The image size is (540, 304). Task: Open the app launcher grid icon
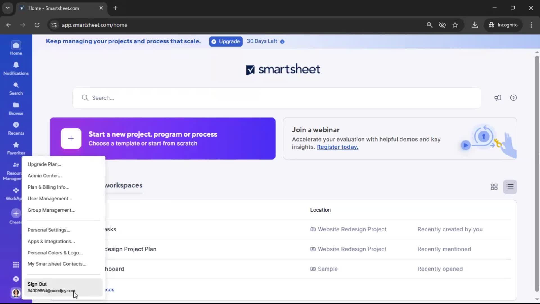[16, 265]
